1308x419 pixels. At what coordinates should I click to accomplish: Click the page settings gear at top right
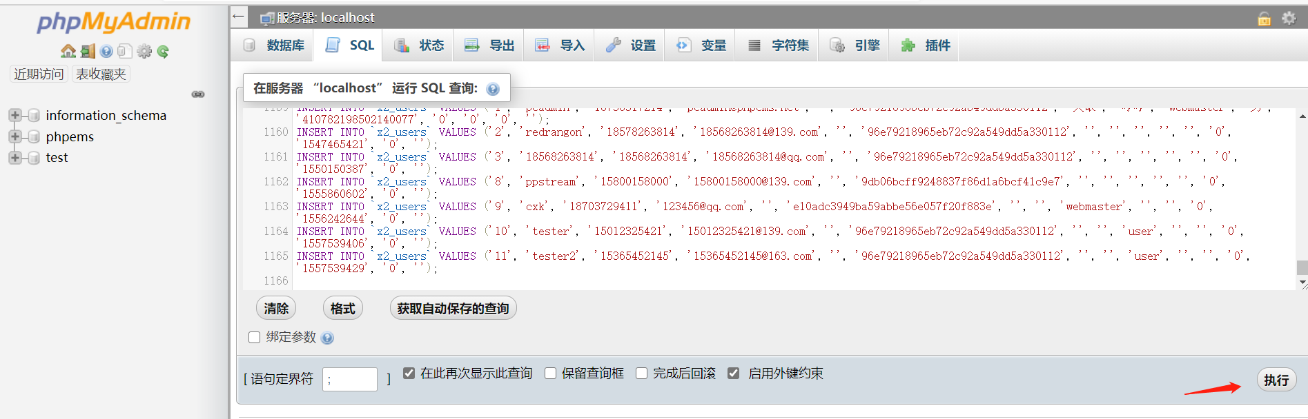coord(1289,18)
